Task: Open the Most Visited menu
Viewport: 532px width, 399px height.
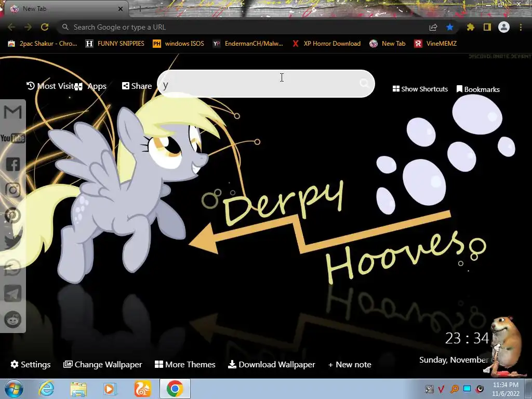Action: [50, 86]
